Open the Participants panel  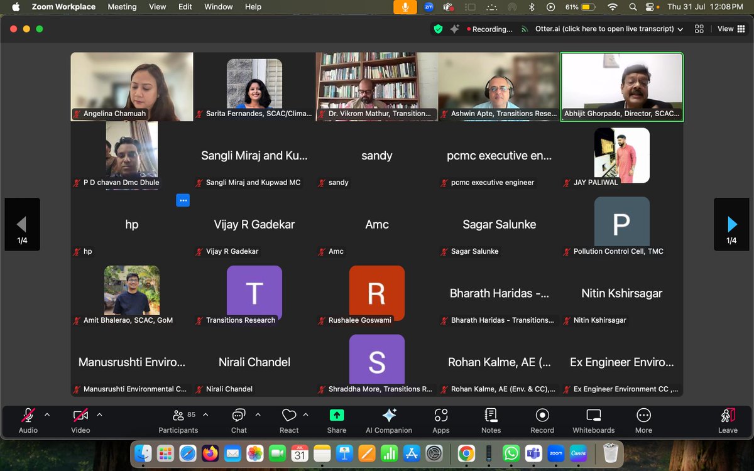coord(178,421)
